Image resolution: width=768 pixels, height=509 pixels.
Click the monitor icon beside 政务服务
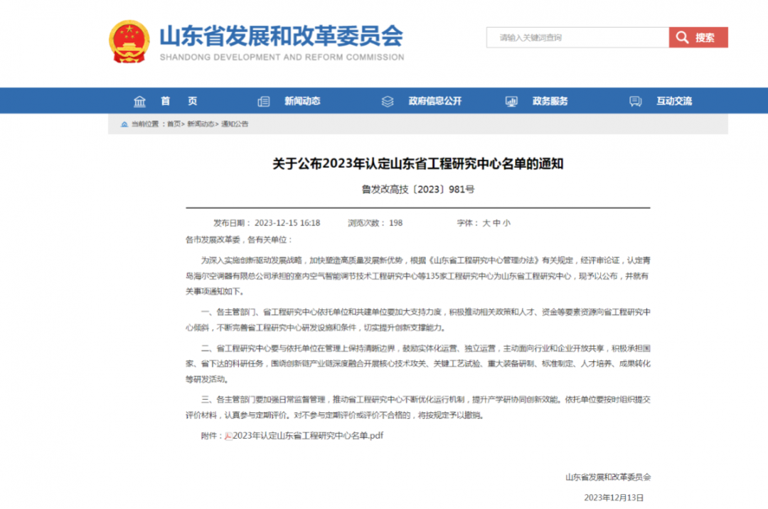511,102
